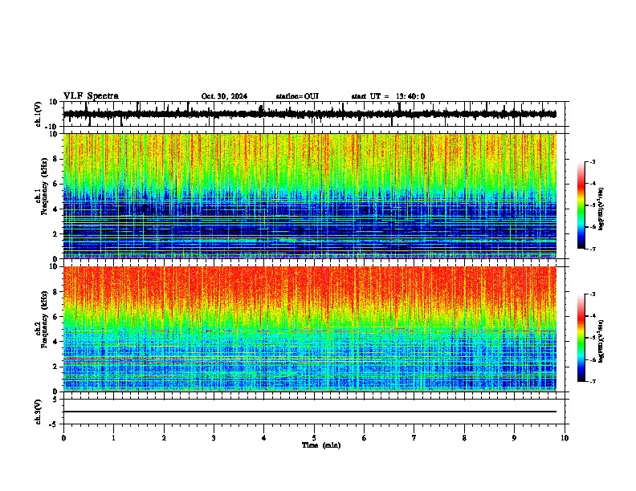The width and height of the screenshot is (636, 491).
Task: Click the ch.1 spectrogram color bar
Action: click(581, 205)
